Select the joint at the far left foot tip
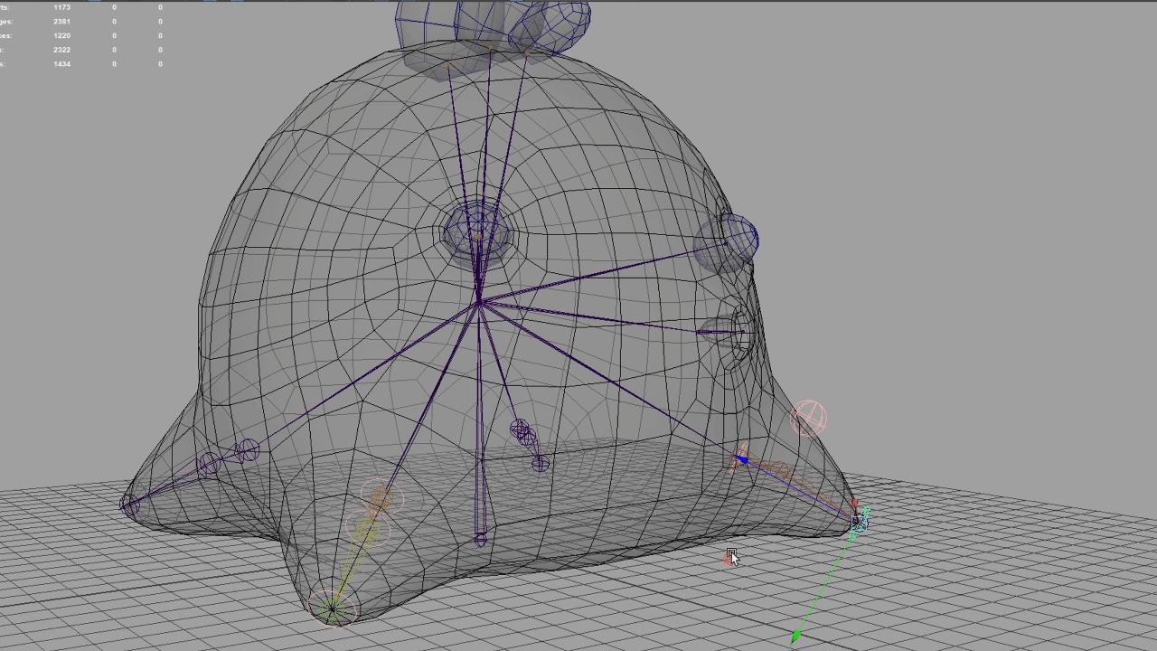The image size is (1157, 651). 129,505
